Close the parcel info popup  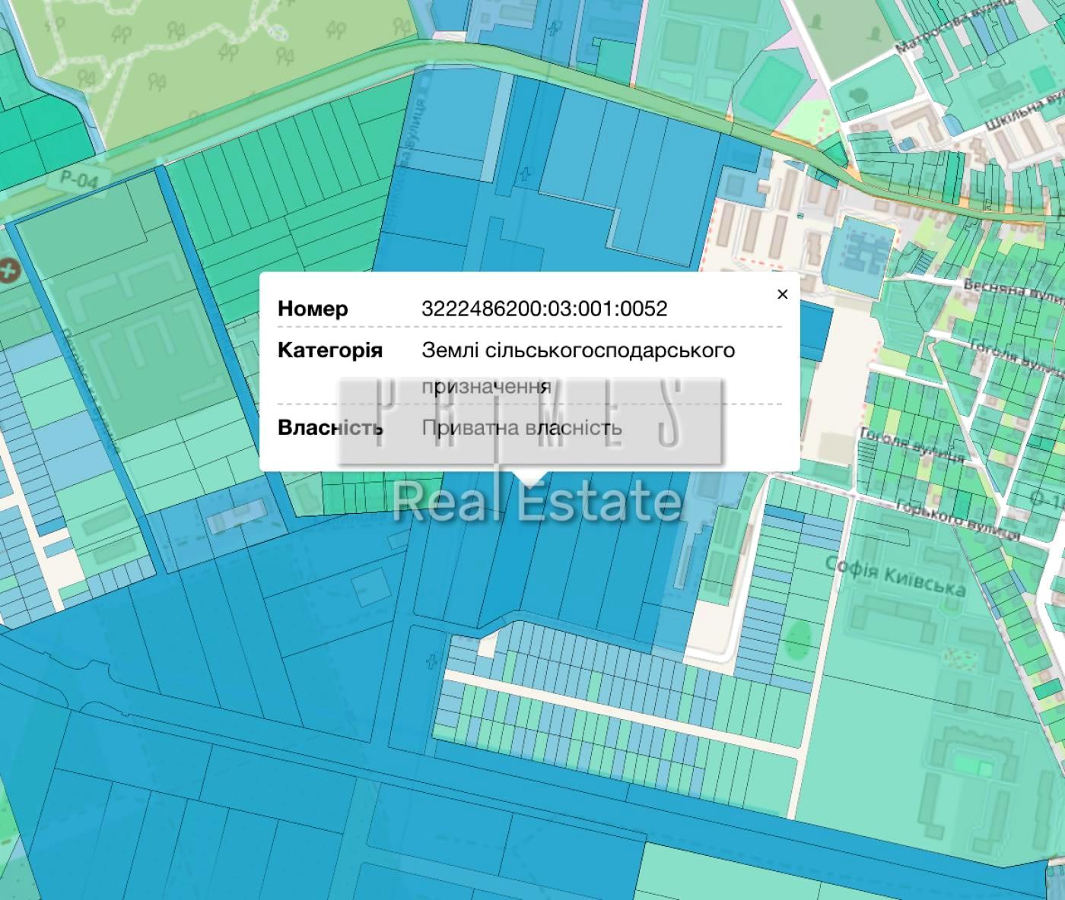tap(782, 294)
